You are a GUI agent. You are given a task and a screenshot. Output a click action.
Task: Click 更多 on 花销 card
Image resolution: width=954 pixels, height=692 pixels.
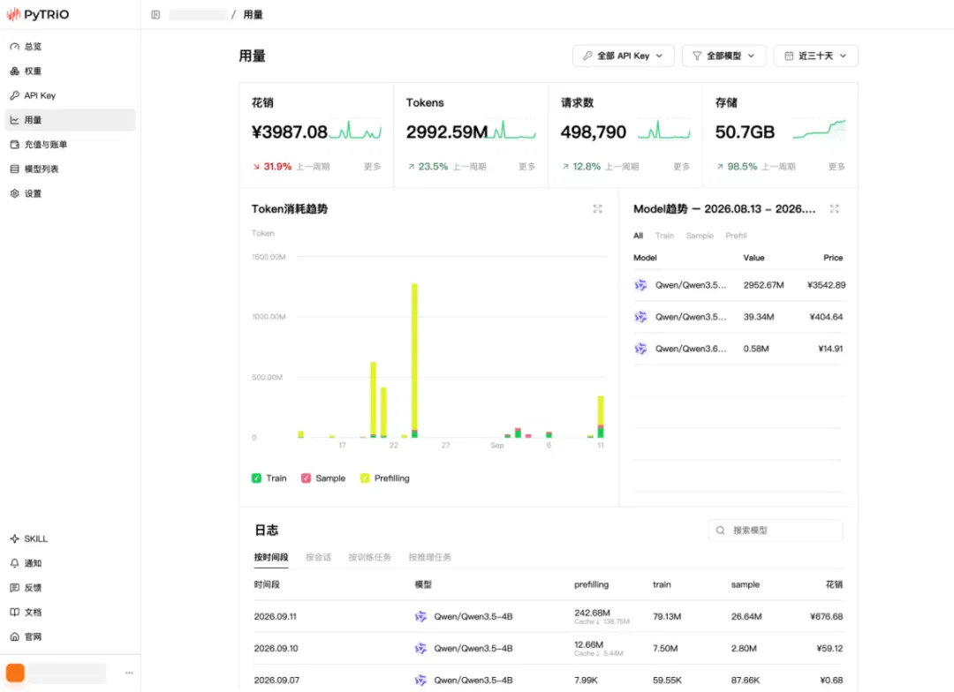click(x=373, y=166)
